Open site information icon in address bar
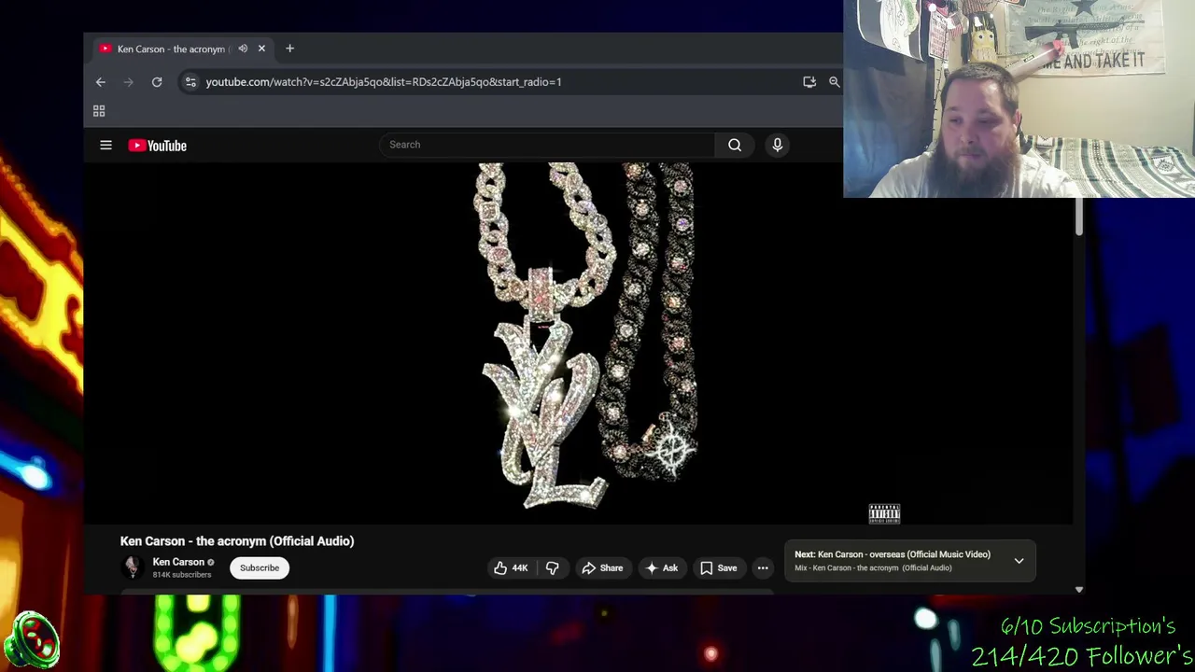 (x=190, y=82)
